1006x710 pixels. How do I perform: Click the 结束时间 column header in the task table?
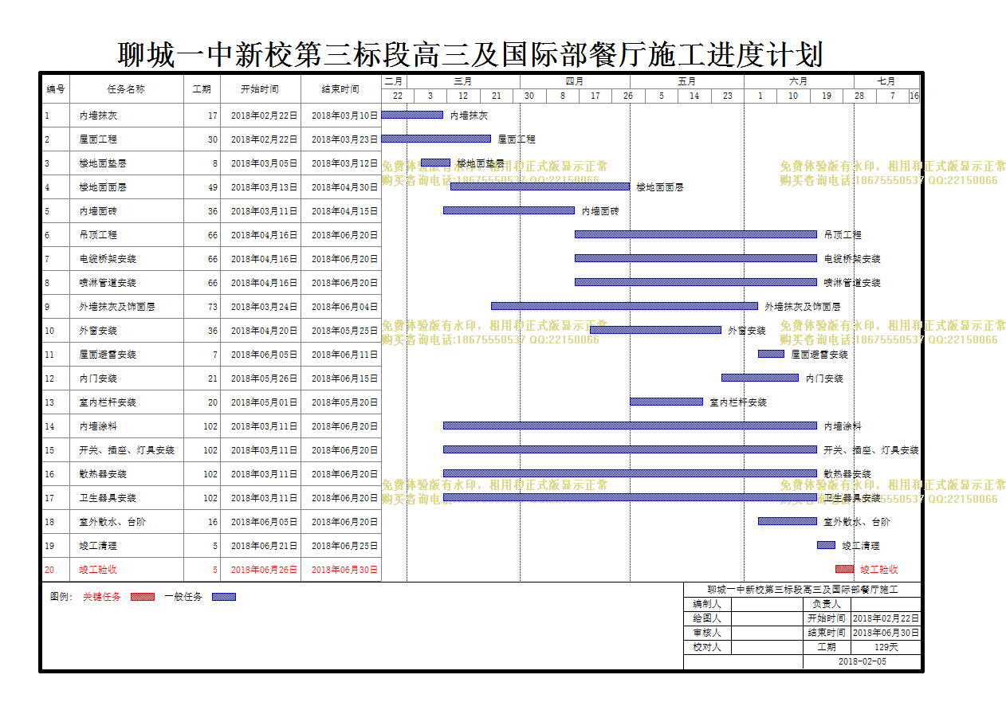click(341, 89)
